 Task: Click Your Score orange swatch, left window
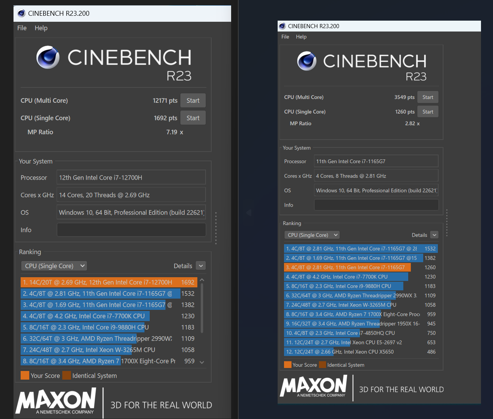coord(25,375)
